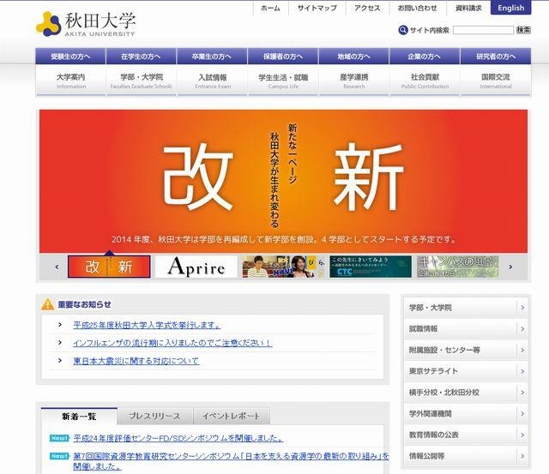Open 平成25年度秋田大学入学式 notice link
Viewport: 549px width, 474px height.
(147, 325)
